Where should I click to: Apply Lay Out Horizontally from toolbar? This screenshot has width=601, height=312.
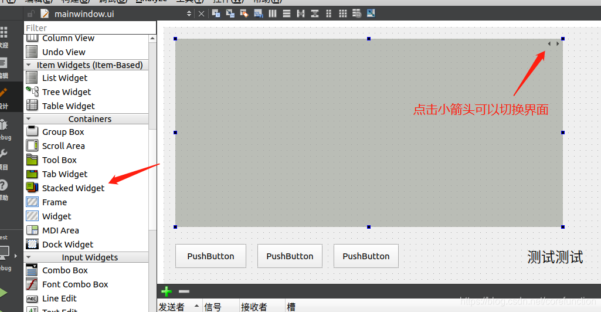pos(273,14)
